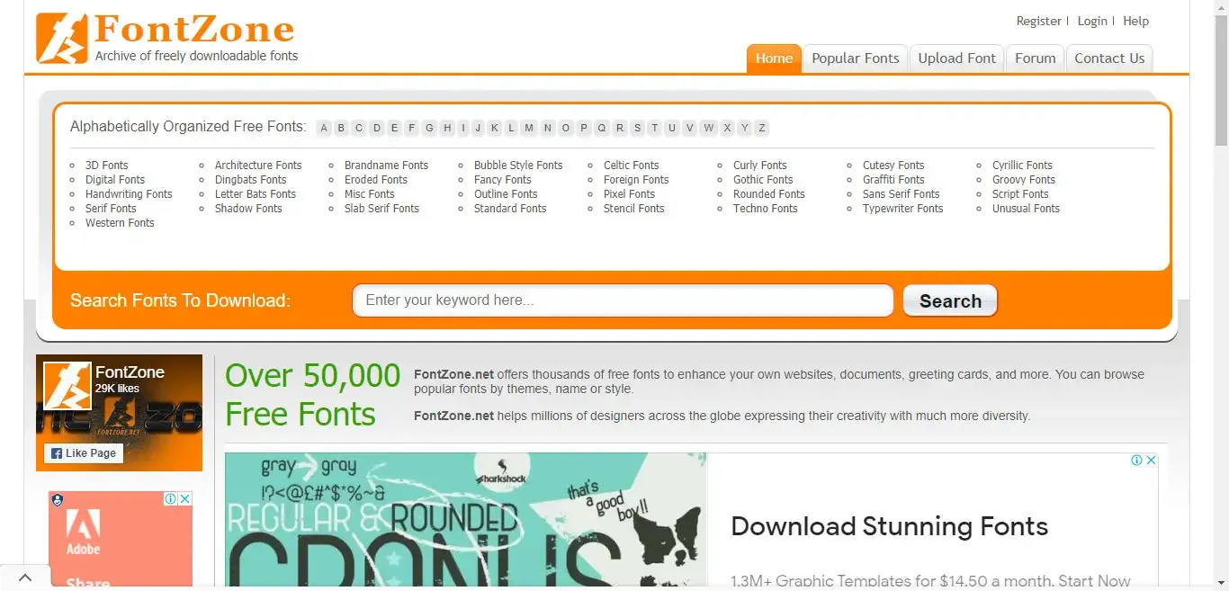Browse fonts starting with letter C
This screenshot has width=1229, height=591.
click(x=359, y=128)
